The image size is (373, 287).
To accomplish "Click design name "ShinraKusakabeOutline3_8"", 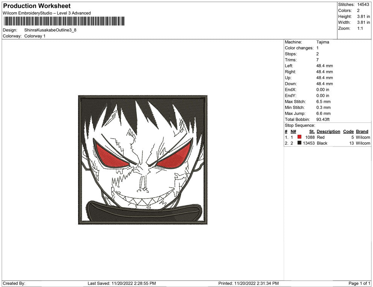I will click(x=50, y=30).
